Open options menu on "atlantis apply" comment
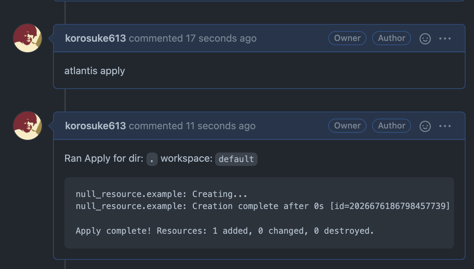The width and height of the screenshot is (474, 269). (x=445, y=38)
